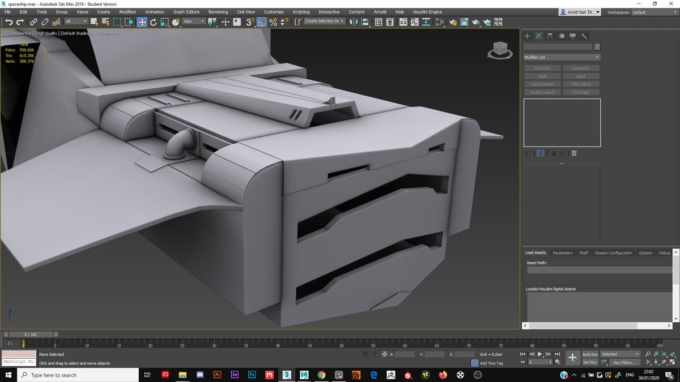
Task: Click the Render Production teapot icon
Action: (x=476, y=22)
